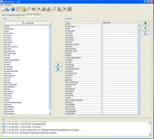Click the Tag column header
This screenshot has height=139, width=154.
83,23
